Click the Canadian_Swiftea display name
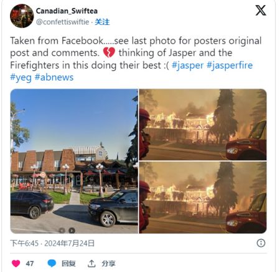Viewport: 280px width, 272px height. [67, 11]
